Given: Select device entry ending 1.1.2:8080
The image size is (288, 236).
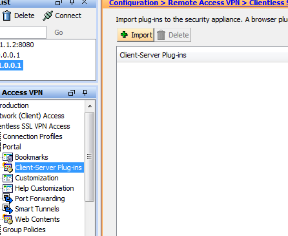Looking at the screenshot, I should pyautogui.click(x=17, y=45).
